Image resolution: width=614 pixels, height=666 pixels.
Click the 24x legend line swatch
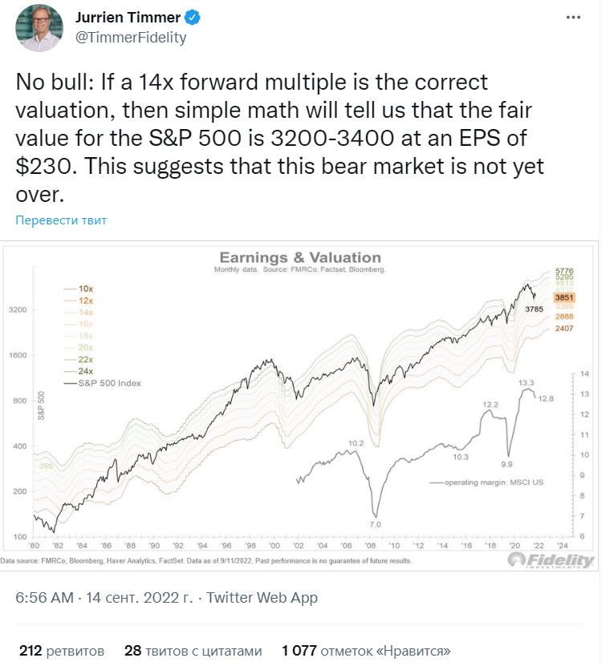[x=70, y=371]
